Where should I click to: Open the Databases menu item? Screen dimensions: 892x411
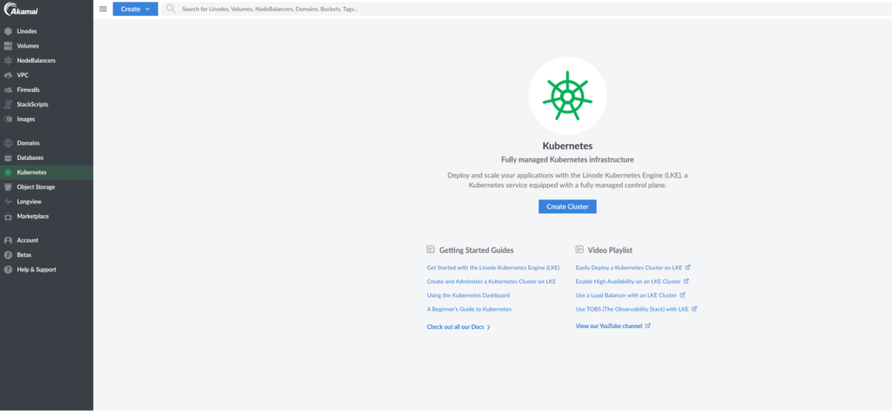[x=30, y=157]
